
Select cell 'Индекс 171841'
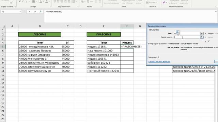pos(104,47)
